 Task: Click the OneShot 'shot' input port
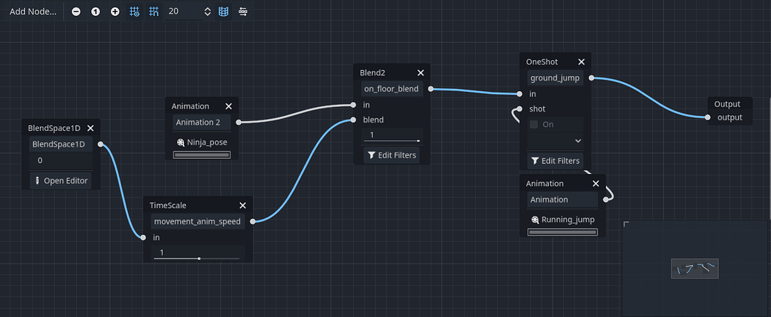point(520,108)
